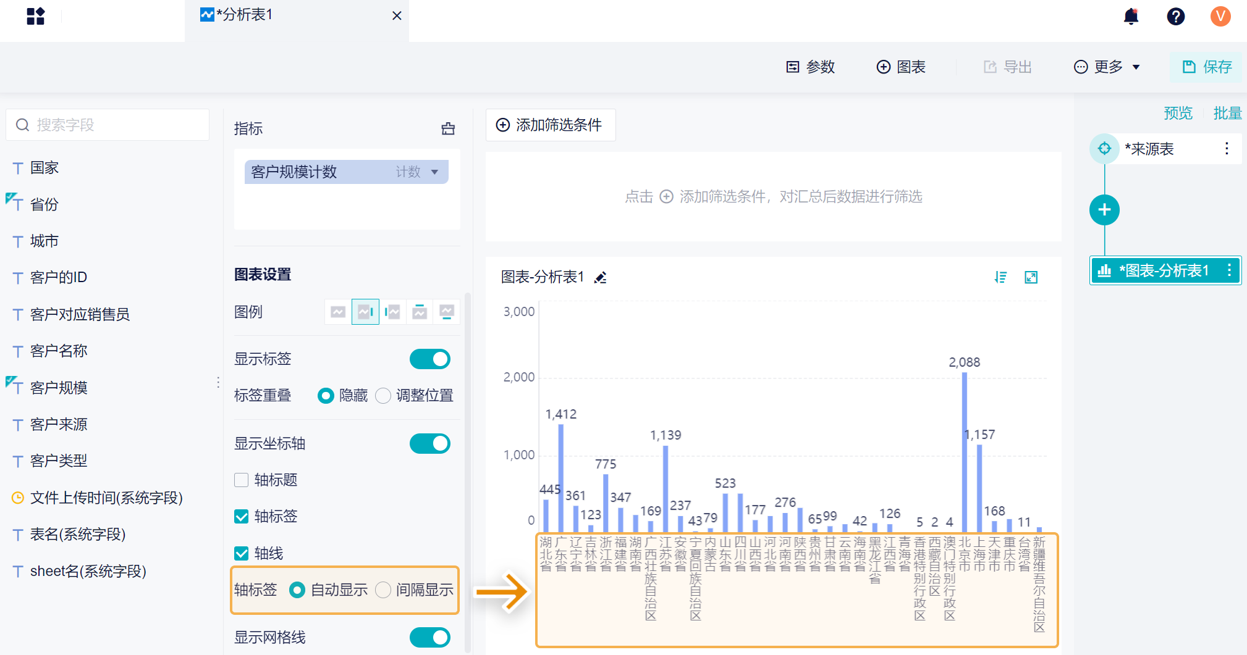Open options menu for 图表-分析表1 node
The height and width of the screenshot is (655, 1247).
tap(1229, 270)
